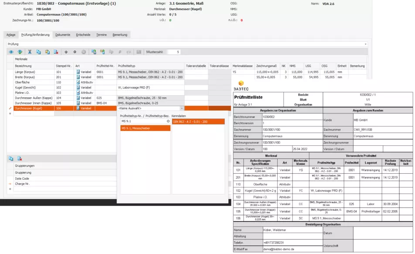Click the W, Laborwaage PRD (F) cell
The height and width of the screenshot is (254, 415).
click(150, 87)
